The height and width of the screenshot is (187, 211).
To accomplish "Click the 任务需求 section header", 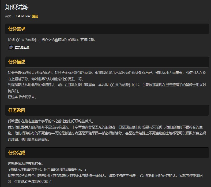I will 17,29.
